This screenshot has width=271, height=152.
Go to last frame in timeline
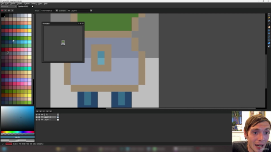(51, 111)
